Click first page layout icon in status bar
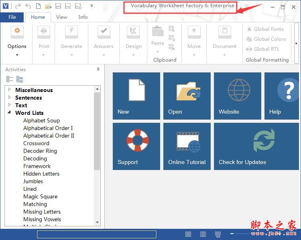The width and height of the screenshot is (301, 240). coord(188,234)
